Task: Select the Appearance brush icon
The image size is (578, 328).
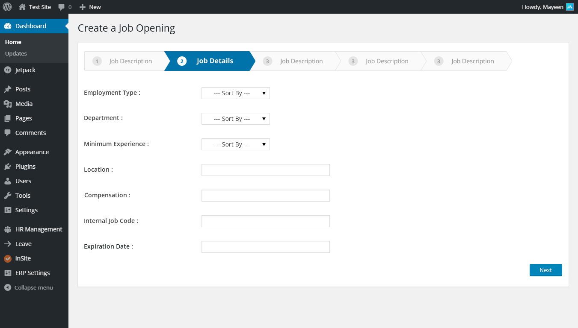Action: pos(7,152)
